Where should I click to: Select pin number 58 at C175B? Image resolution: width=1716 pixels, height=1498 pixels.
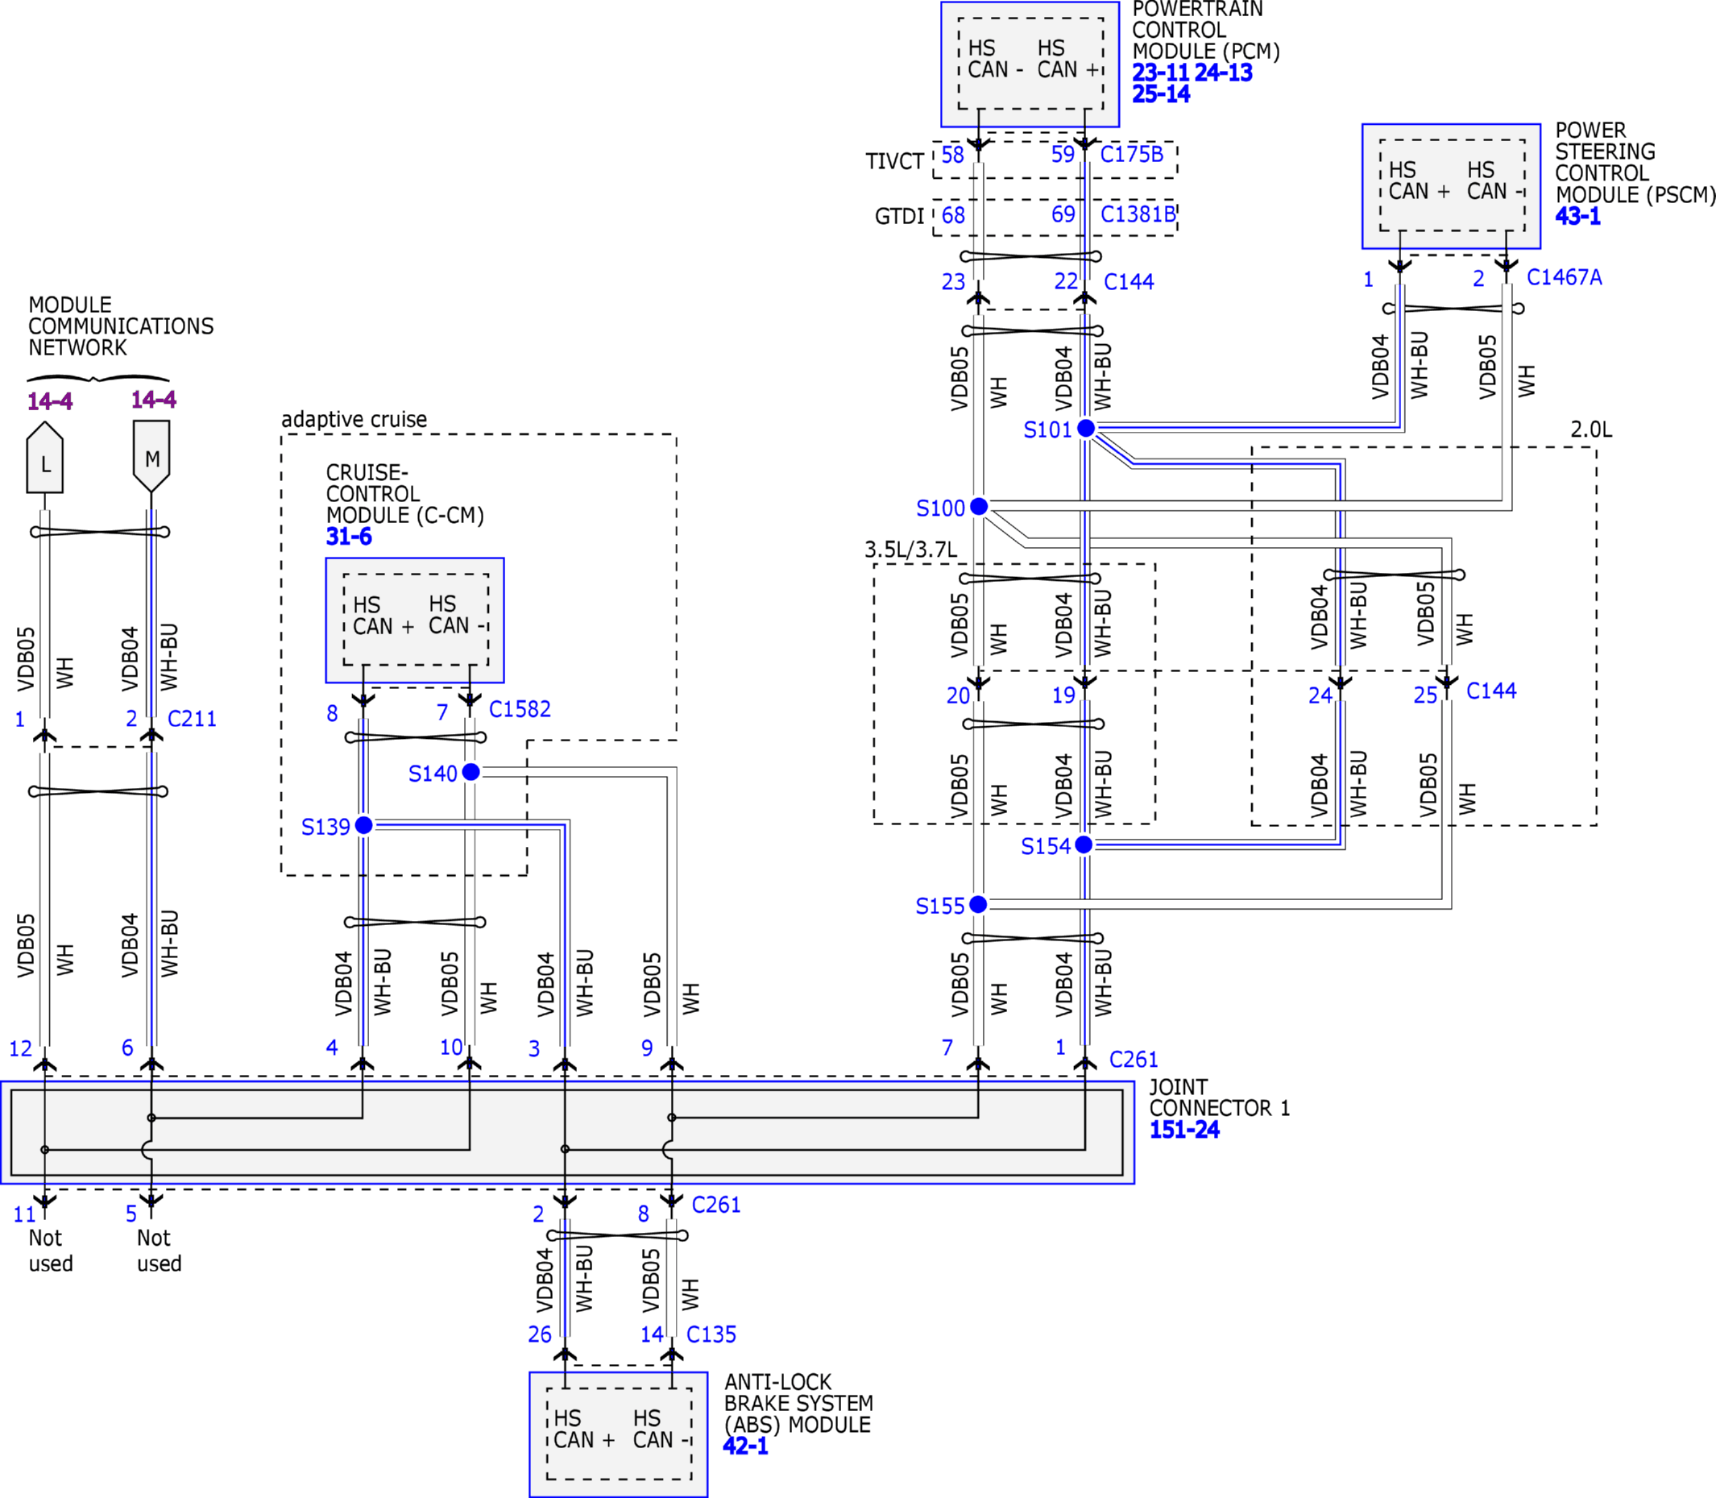[953, 155]
